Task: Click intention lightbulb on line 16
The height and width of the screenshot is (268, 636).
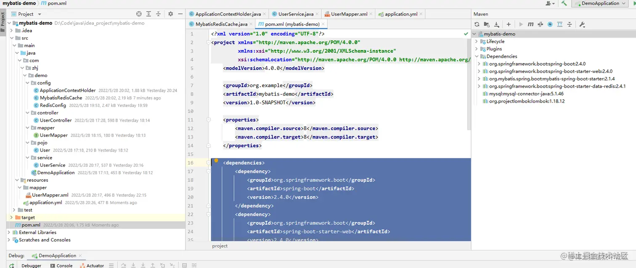Action: 216,160
